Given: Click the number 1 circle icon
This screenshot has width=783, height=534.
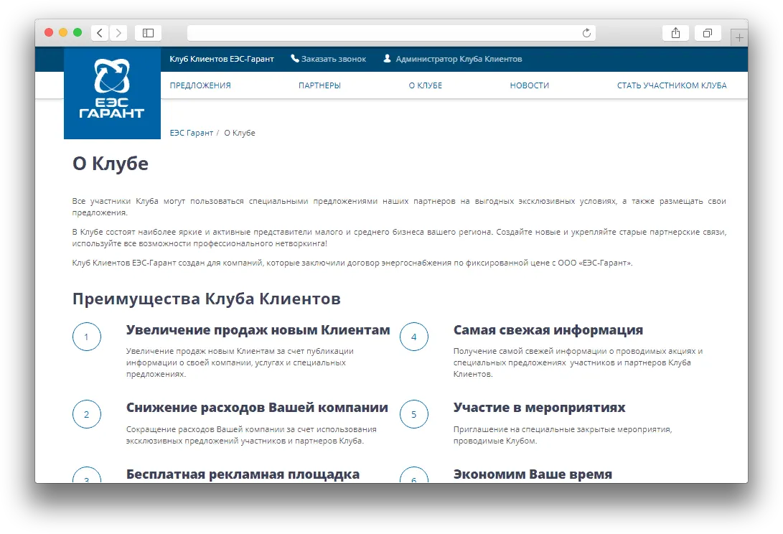Looking at the screenshot, I should [x=87, y=337].
